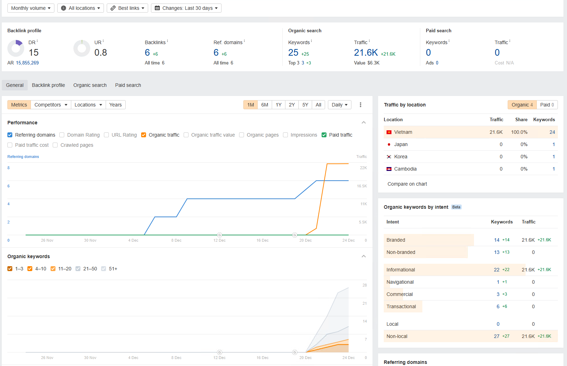Click the Organic Traffic info icon
The width and height of the screenshot is (567, 366).
(369, 41)
